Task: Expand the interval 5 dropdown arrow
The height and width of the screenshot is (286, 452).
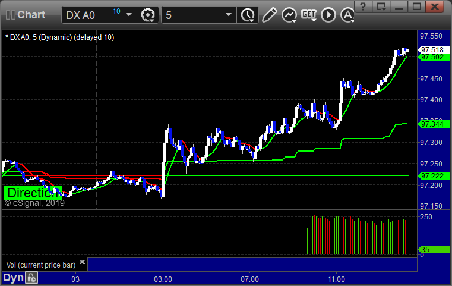Action: click(229, 15)
